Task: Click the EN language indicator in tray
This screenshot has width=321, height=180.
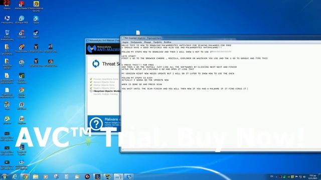Action: [272, 176]
